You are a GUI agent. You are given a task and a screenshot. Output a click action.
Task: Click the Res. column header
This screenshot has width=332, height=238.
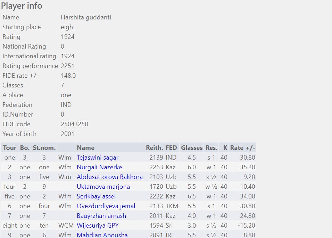pos(211,148)
